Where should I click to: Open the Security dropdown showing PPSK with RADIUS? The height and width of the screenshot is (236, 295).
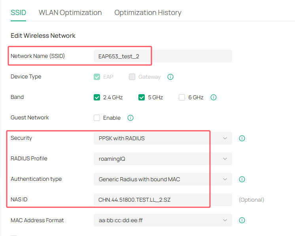tap(163, 138)
